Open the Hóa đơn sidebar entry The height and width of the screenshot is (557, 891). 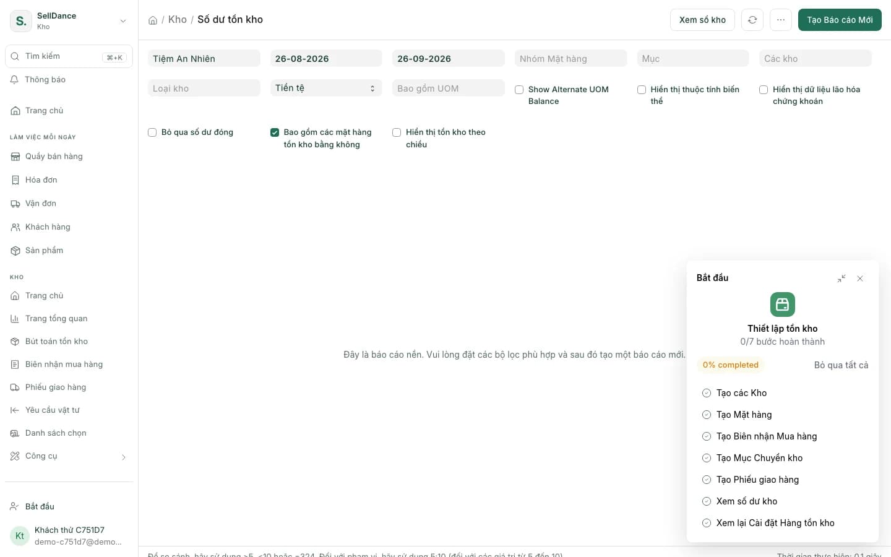[x=69, y=180]
